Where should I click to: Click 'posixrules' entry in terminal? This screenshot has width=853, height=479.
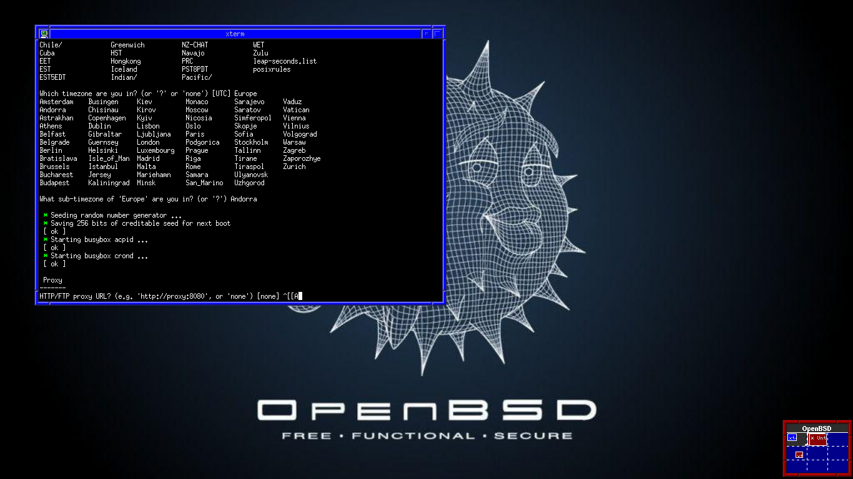(x=272, y=69)
